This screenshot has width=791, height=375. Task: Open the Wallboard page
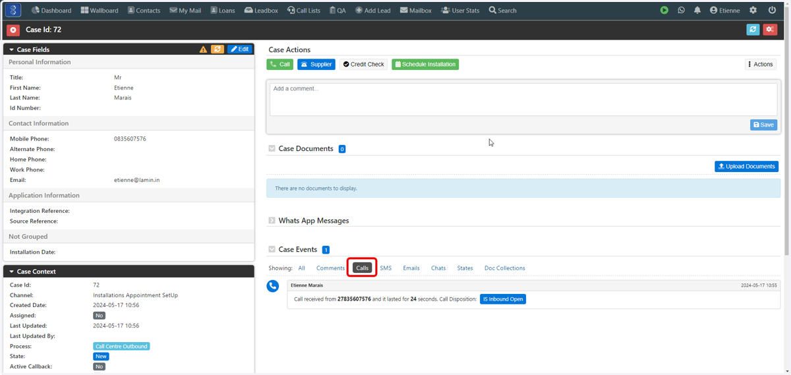tap(100, 11)
